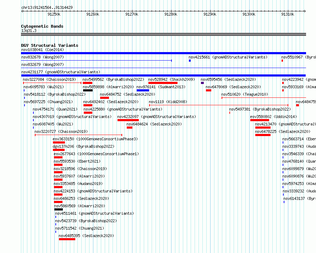Open nsv3227084 (Chaisson2019) variant
The width and height of the screenshot is (316, 253).
49,79
